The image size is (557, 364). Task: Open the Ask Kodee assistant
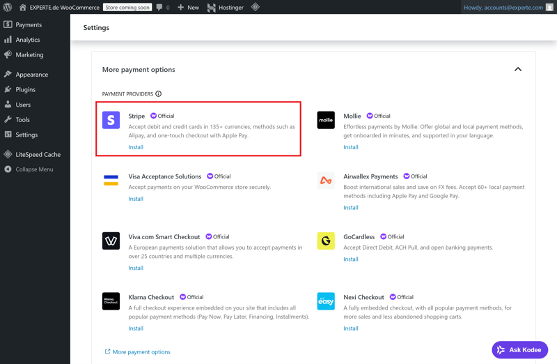[x=519, y=350]
